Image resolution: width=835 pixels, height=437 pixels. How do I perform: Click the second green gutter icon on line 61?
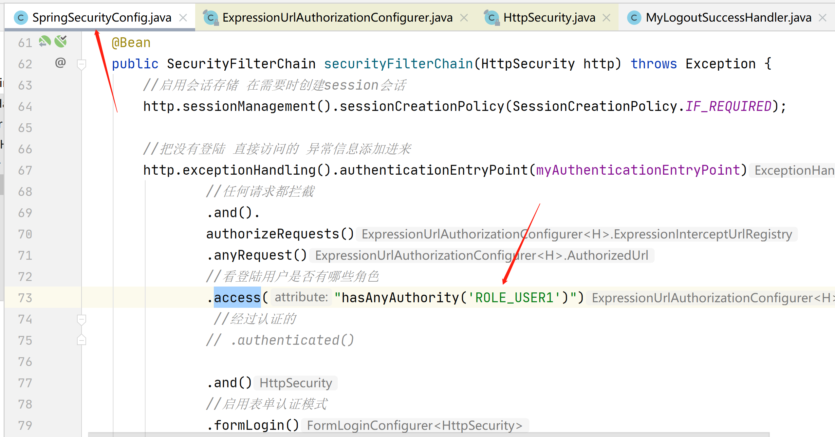tap(61, 42)
